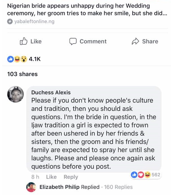Expand the 160 Replies thread
The image size is (171, 195).
click(x=118, y=187)
